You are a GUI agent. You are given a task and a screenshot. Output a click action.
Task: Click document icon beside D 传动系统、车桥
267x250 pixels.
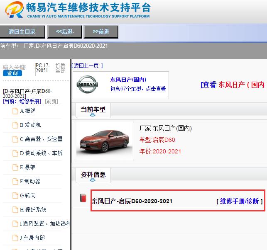(x=15, y=153)
